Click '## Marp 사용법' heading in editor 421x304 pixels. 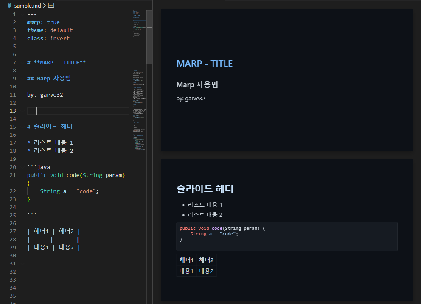pyautogui.click(x=49, y=78)
